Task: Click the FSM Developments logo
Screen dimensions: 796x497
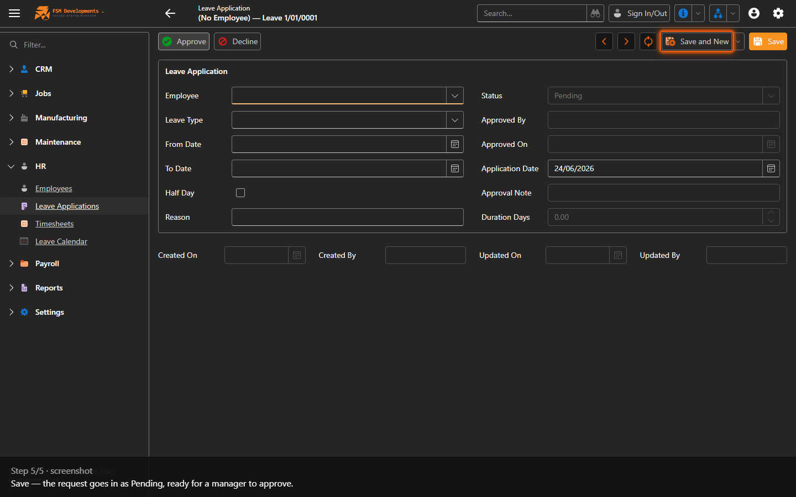Action: (69, 13)
